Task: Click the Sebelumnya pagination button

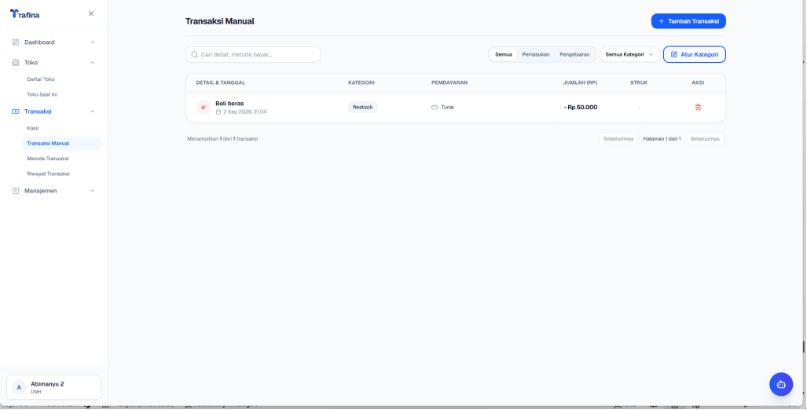Action: pyautogui.click(x=618, y=139)
